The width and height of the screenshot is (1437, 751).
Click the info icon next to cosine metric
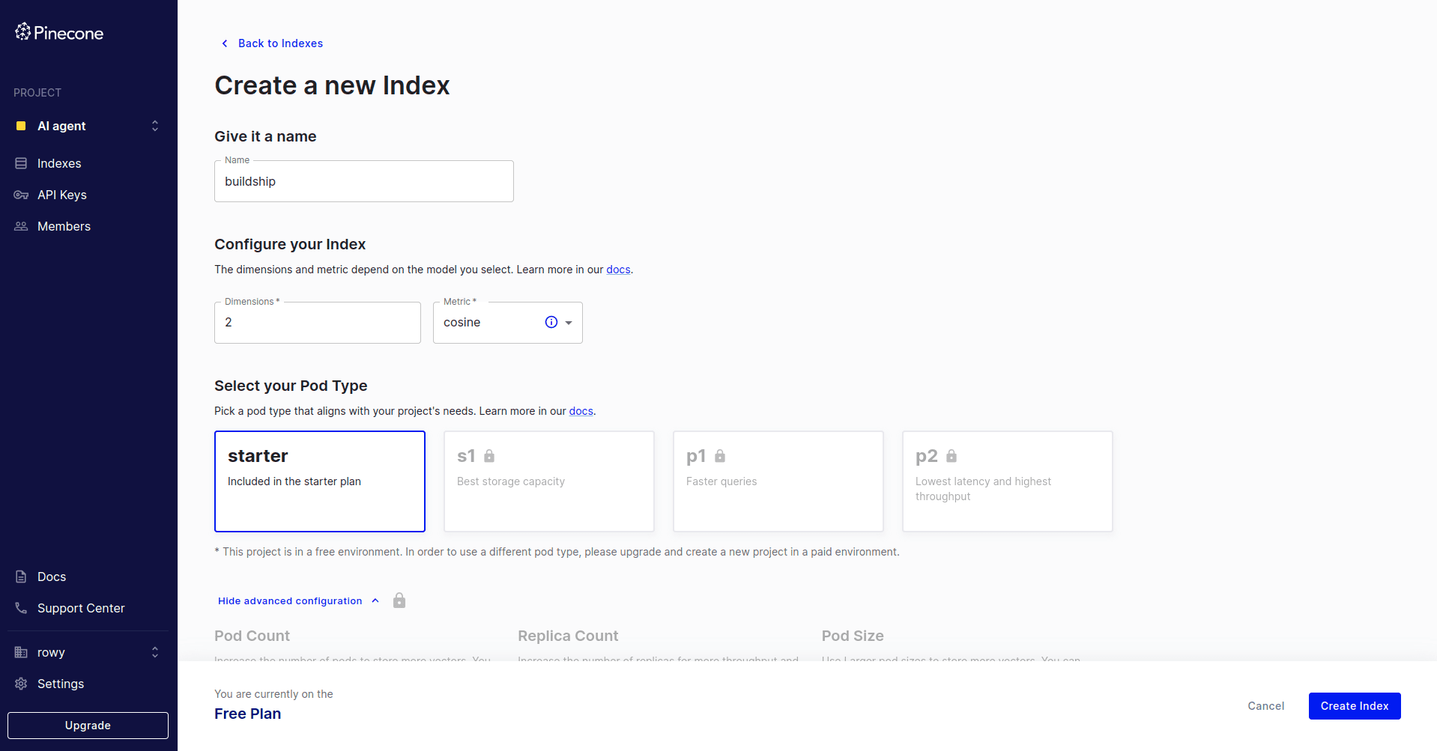551,322
